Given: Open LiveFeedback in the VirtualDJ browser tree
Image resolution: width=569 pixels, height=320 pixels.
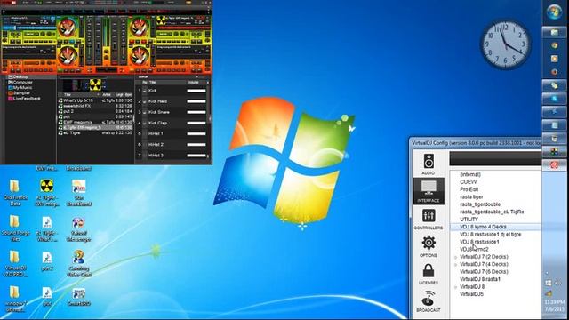Looking at the screenshot, I should tap(24, 99).
